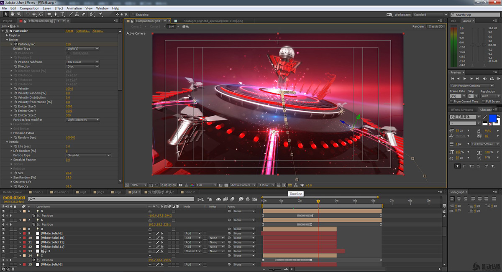Viewport: 502px width, 272px height.
Task: Click the eyedropper in Character panel
Action: [485, 117]
